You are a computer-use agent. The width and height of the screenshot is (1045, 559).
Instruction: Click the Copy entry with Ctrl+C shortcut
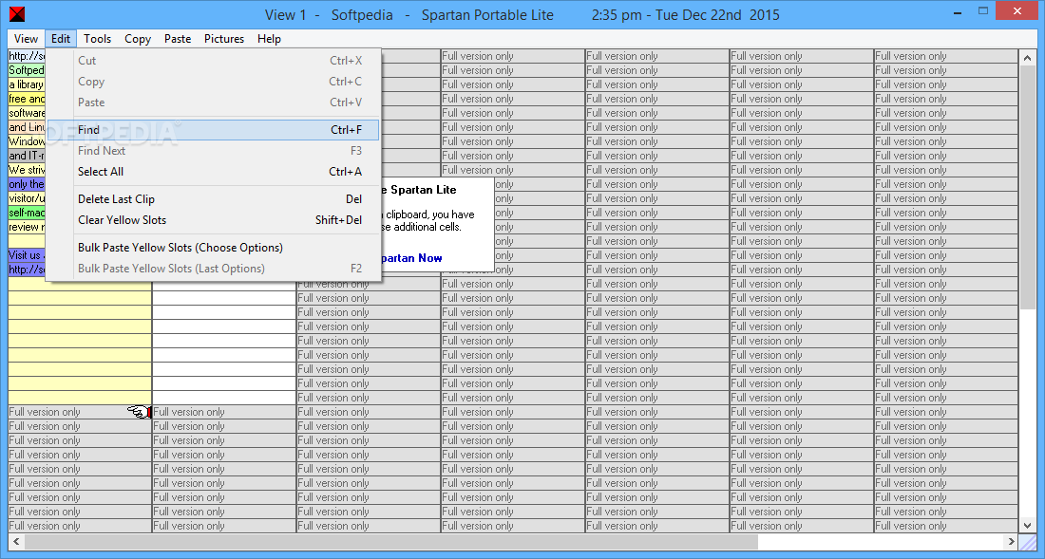213,82
